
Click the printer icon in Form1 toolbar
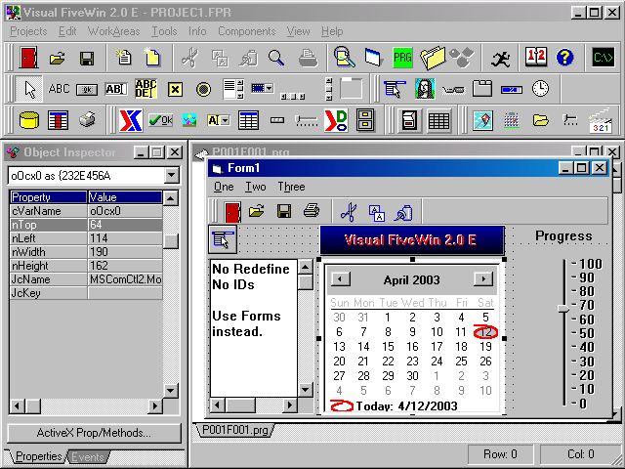311,210
